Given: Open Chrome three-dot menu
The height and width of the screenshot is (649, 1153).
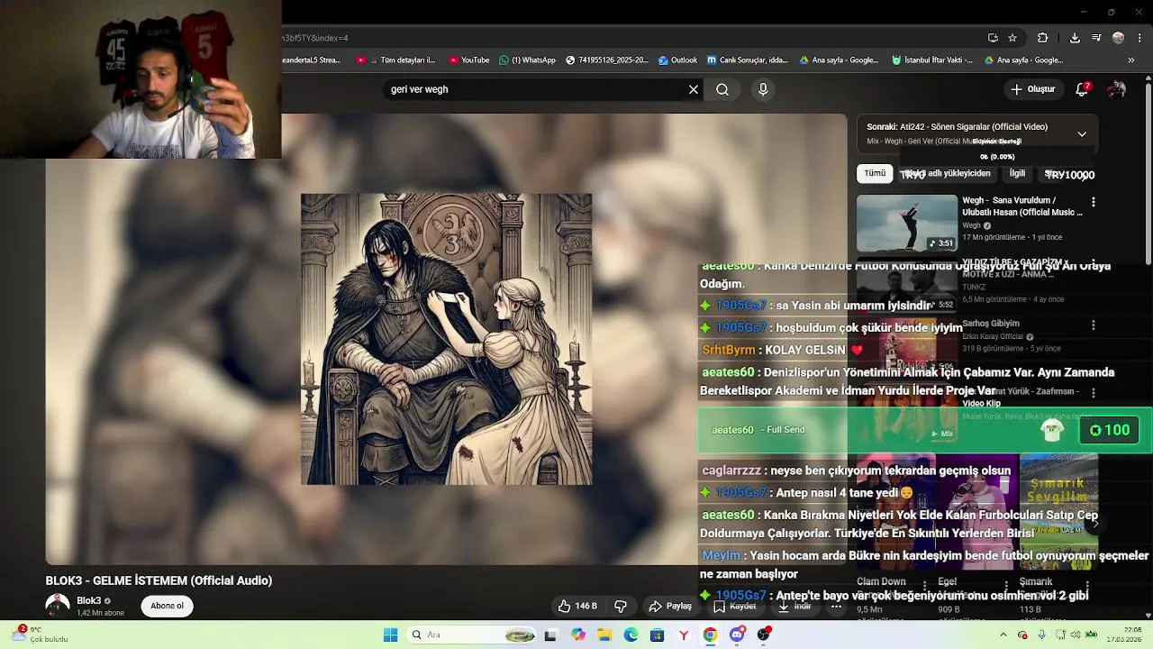Looking at the screenshot, I should [1139, 38].
